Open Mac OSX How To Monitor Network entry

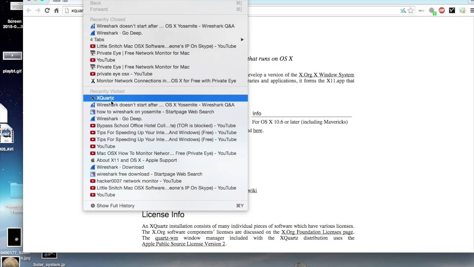point(166,153)
